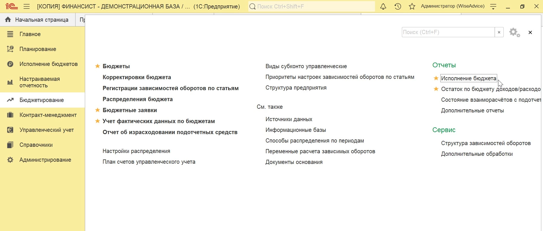Click the Бюджетирование trend icon
The width and height of the screenshot is (543, 231).
coord(10,100)
